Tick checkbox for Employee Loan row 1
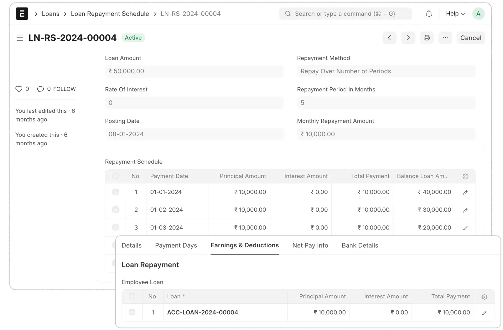503x330 pixels. point(132,312)
